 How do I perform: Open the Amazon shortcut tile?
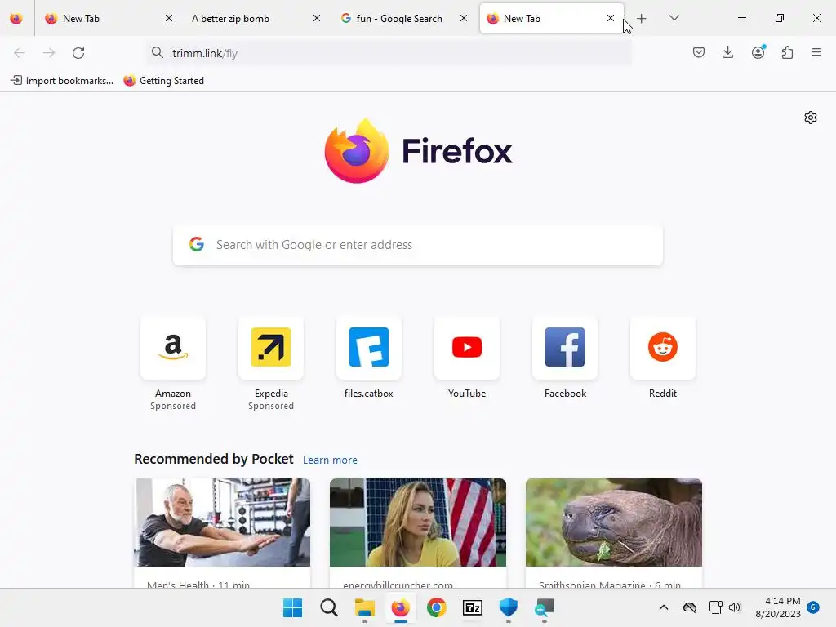tap(173, 348)
